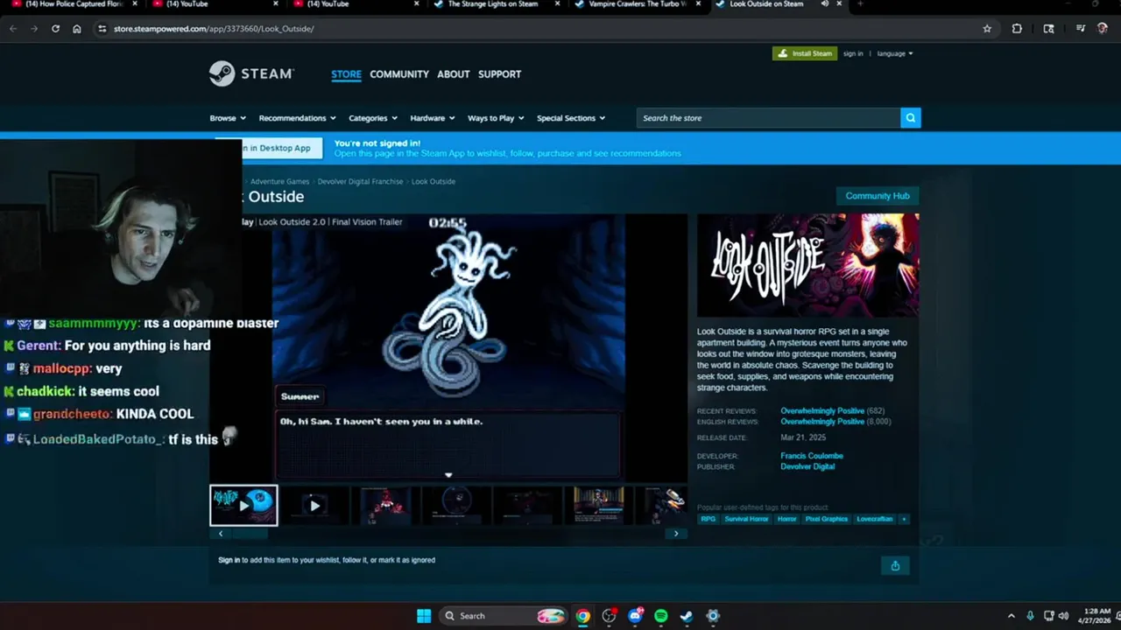Click the Francis Coulombe developer link
This screenshot has width=1121, height=630.
pos(812,456)
